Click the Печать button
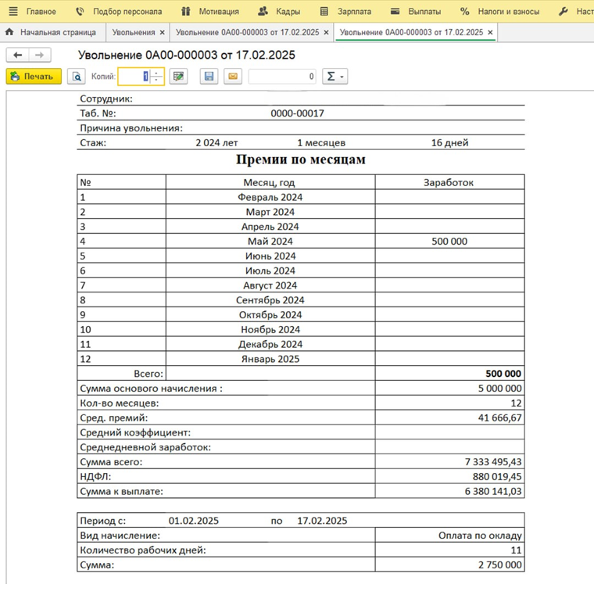The image size is (594, 595). click(34, 77)
